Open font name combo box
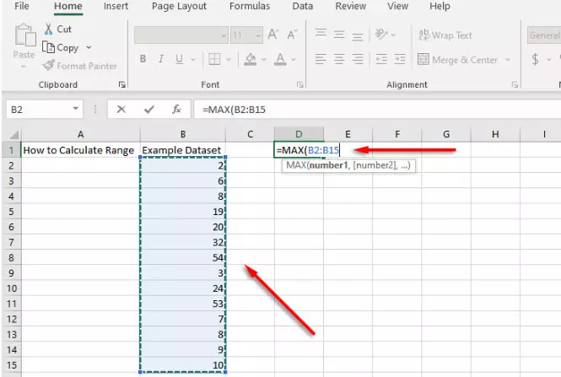 pos(181,35)
